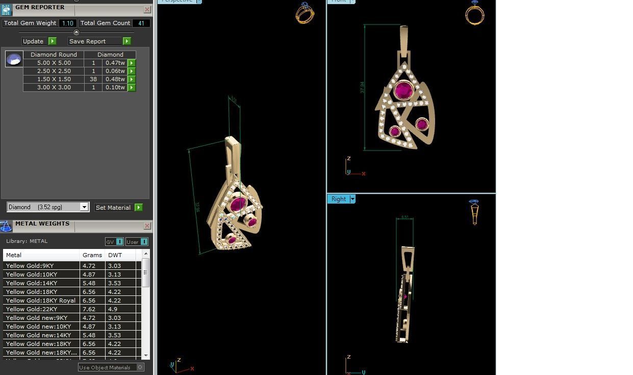Close the Metal Weights panel
Image resolution: width=633 pixels, height=375 pixels.
click(x=147, y=226)
